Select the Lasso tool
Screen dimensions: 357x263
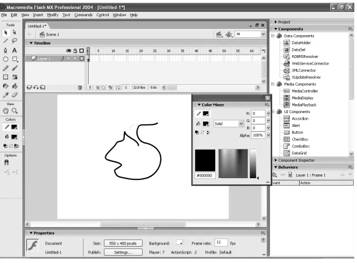point(15,41)
